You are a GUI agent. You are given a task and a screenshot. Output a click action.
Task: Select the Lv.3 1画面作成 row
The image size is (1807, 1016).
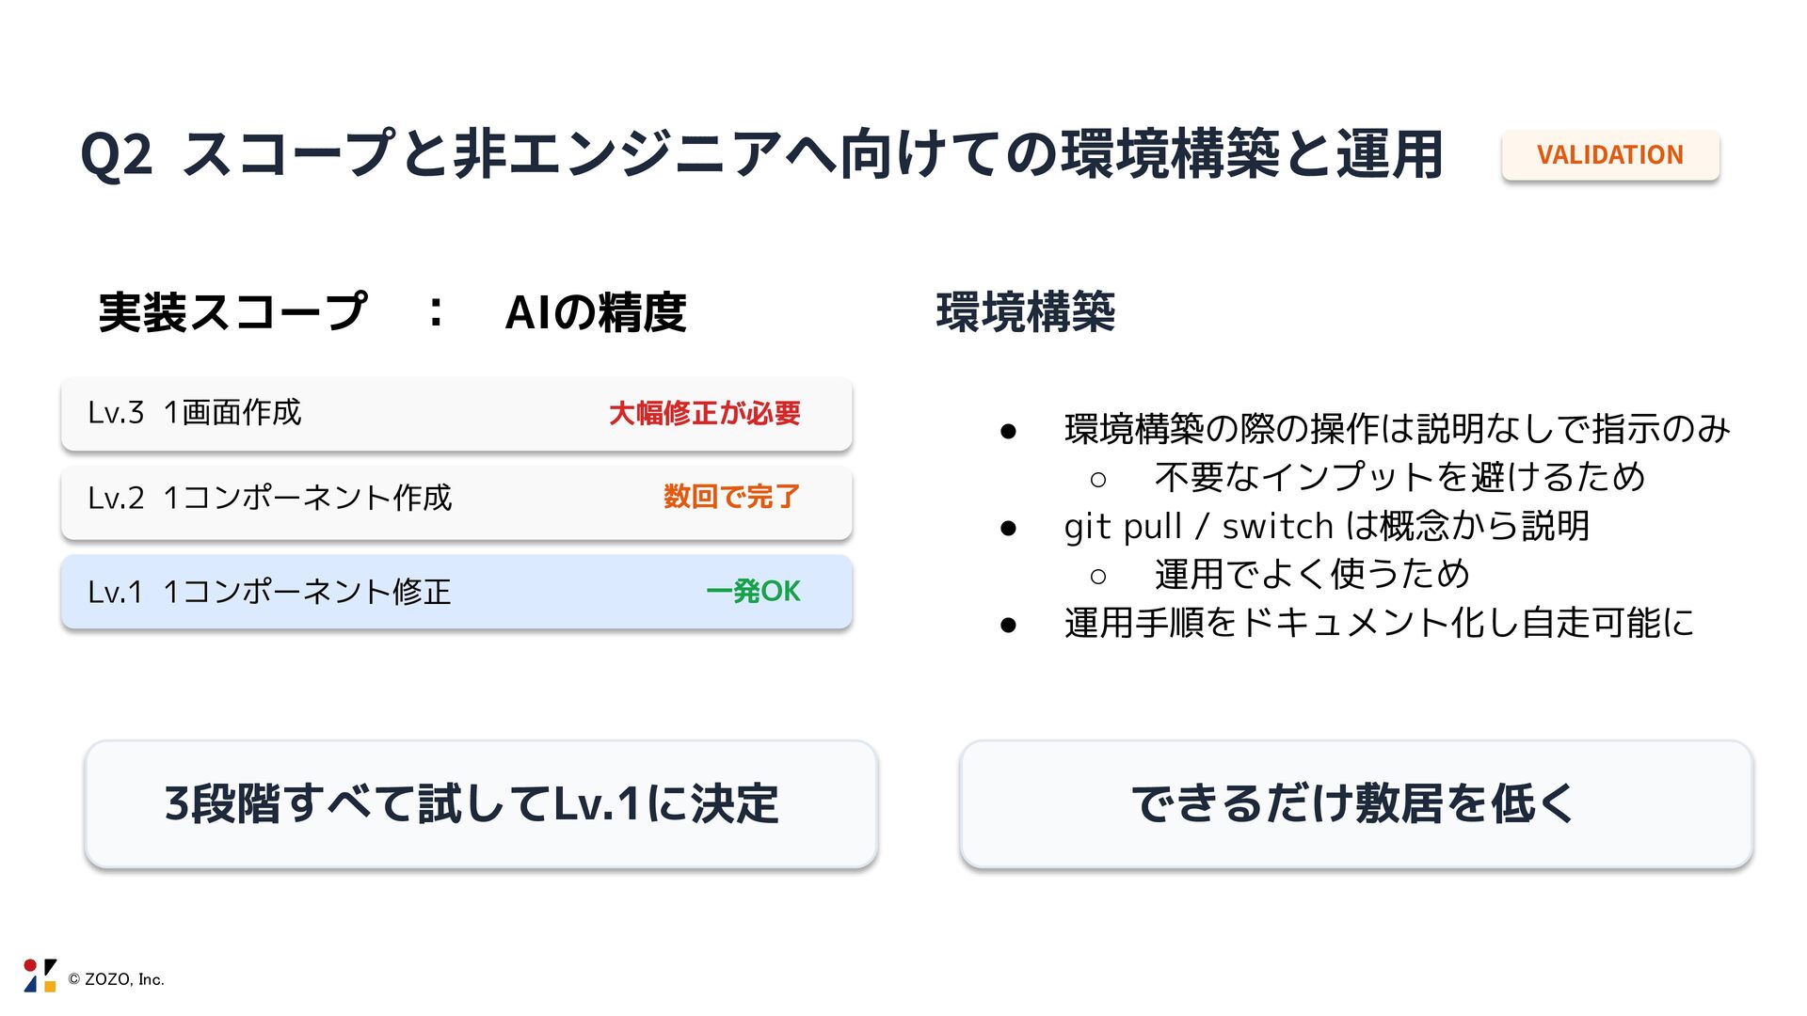[x=456, y=414]
